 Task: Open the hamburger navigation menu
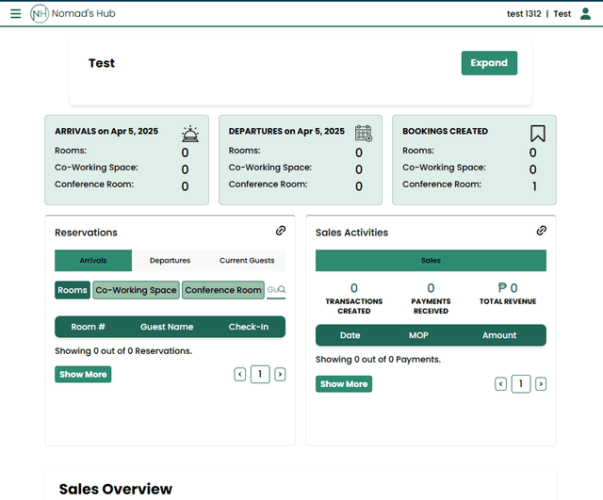click(15, 14)
